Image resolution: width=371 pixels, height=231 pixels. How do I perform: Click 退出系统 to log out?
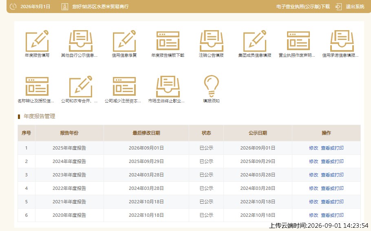[355, 7]
